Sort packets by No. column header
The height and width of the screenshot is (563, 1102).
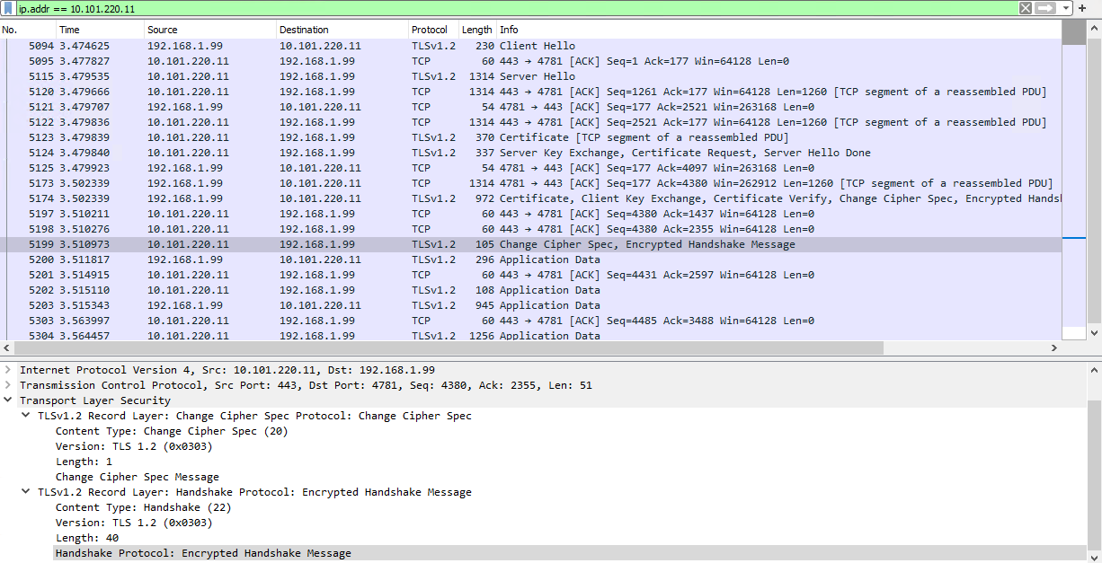pyautogui.click(x=28, y=30)
